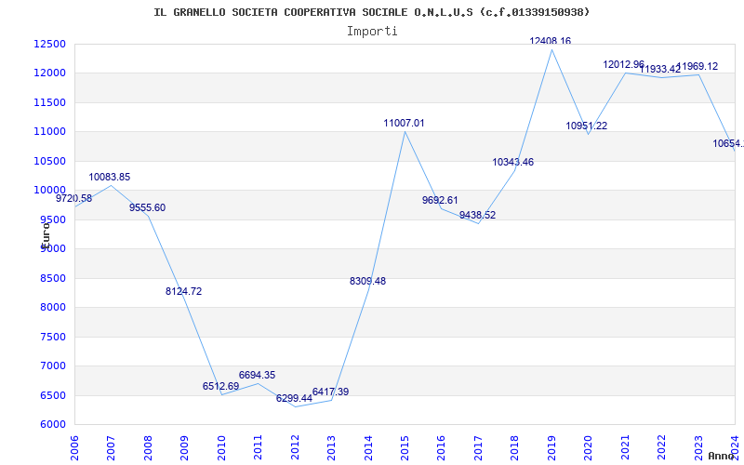The image size is (744, 465).
Task: Click x-axis year 2012
Action: tap(295, 447)
